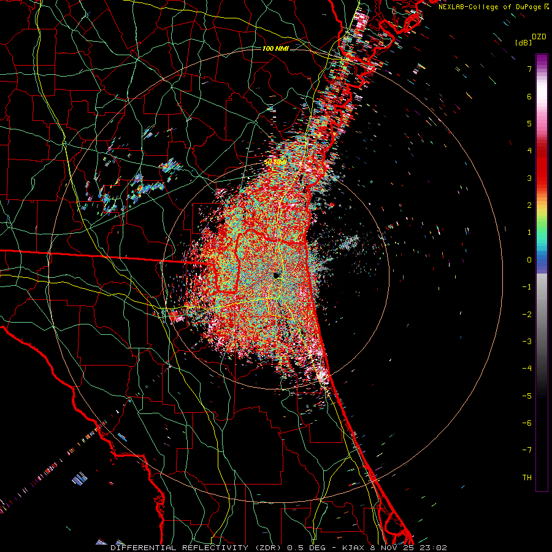Click the NEXLAB-College of DuPage watermark text
Image resolution: width=552 pixels, height=552 pixels.
click(489, 7)
